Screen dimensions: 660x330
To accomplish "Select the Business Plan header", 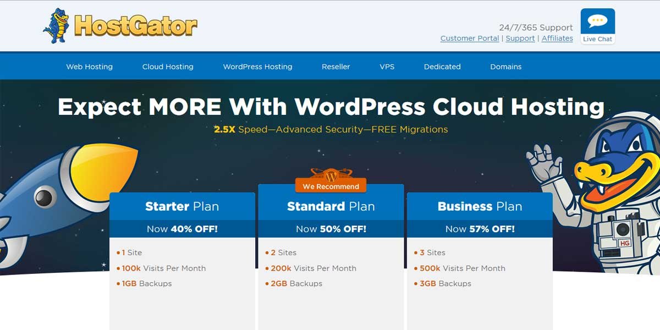I will coord(479,207).
